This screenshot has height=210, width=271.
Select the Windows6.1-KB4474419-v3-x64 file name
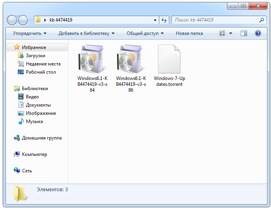92,84
